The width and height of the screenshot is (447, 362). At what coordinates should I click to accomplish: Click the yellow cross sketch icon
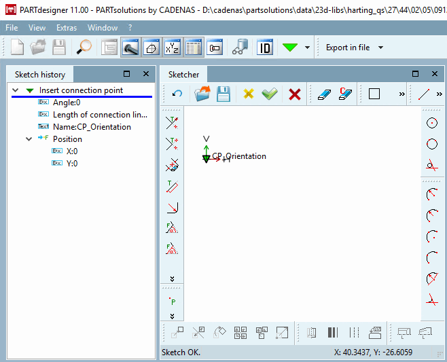pyautogui.click(x=249, y=94)
